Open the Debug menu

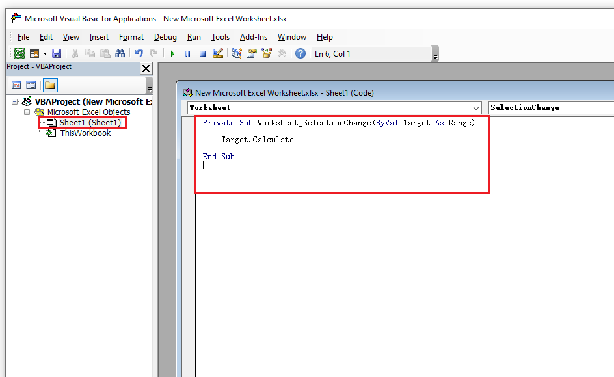point(165,37)
